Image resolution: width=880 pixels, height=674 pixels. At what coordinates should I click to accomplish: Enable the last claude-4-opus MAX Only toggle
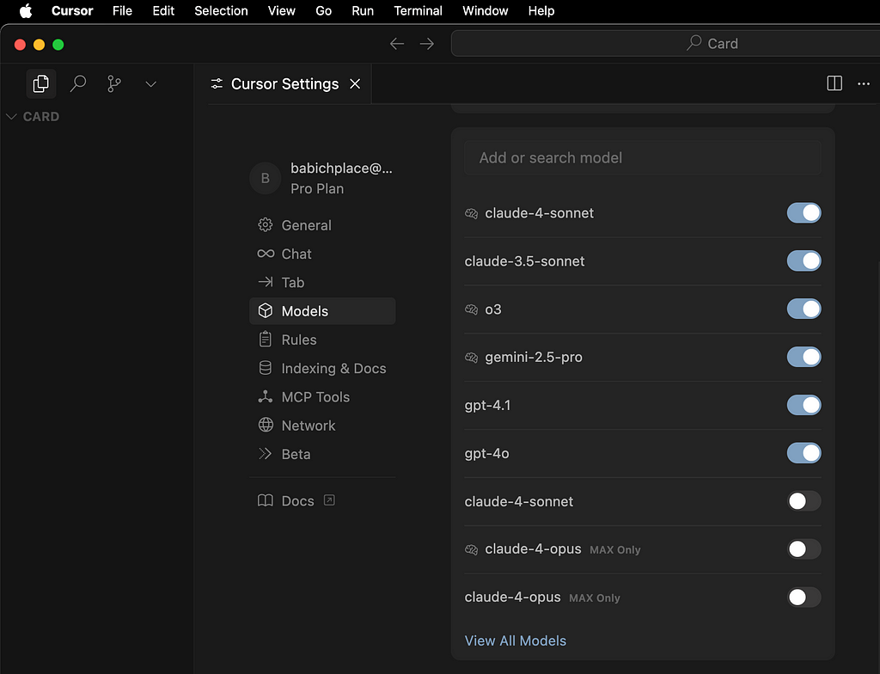click(804, 597)
